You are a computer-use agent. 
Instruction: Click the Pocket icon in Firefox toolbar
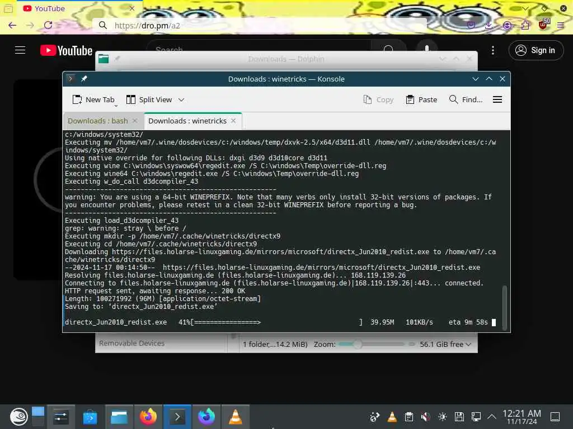471,25
